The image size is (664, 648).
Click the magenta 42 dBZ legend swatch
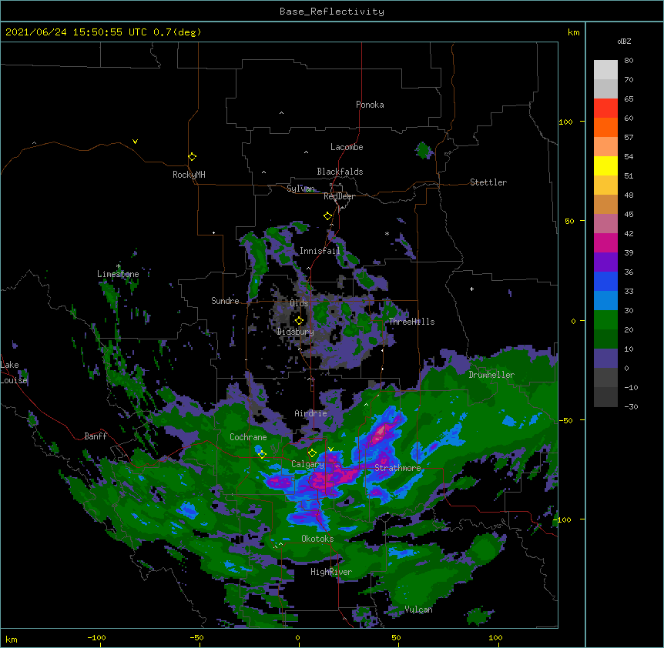tap(605, 242)
